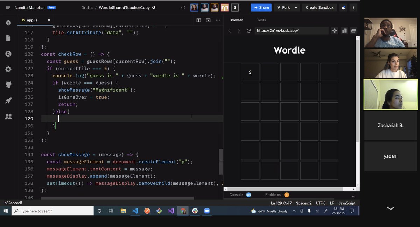Click the yadani participant tile
Image resolution: width=420 pixels, height=227 pixels.
(x=391, y=156)
